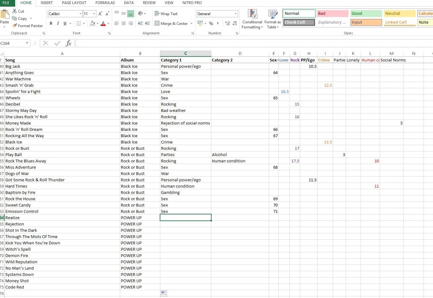This screenshot has width=433, height=298.
Task: Toggle bottom vertical alignment
Action: [131, 14]
